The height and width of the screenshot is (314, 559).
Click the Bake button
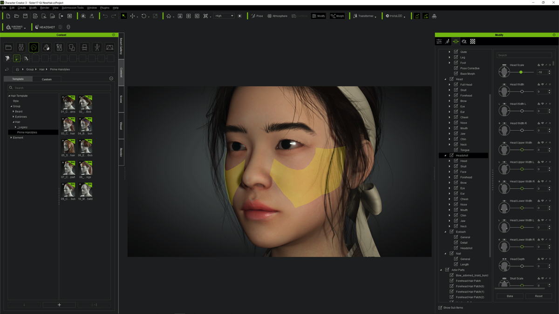coord(510,296)
